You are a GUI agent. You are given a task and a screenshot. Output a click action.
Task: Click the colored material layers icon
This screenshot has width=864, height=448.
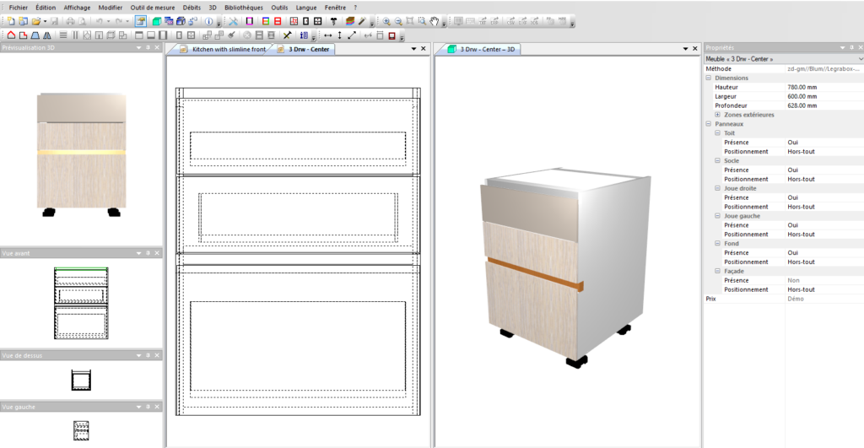[x=350, y=21]
